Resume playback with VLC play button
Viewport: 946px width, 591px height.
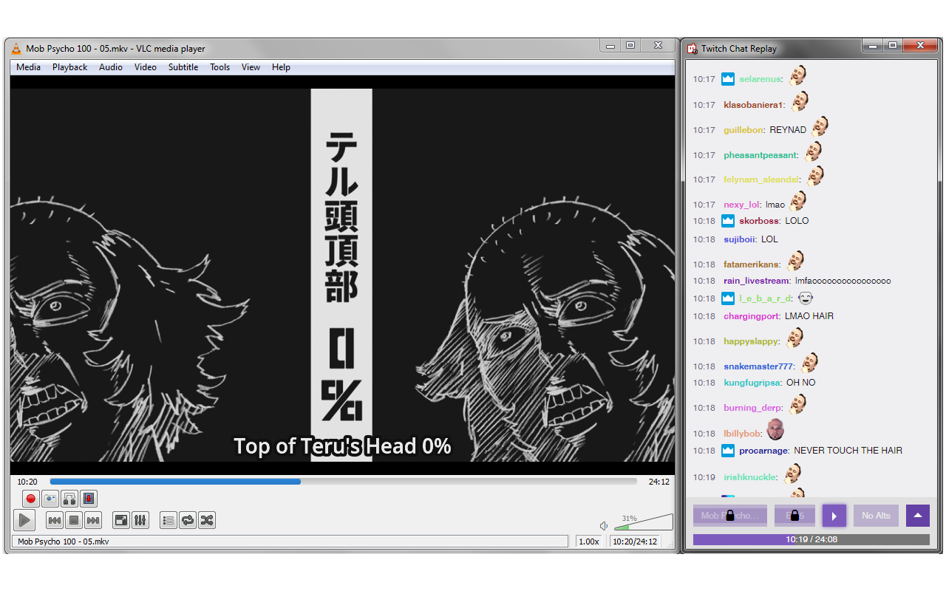coord(24,520)
